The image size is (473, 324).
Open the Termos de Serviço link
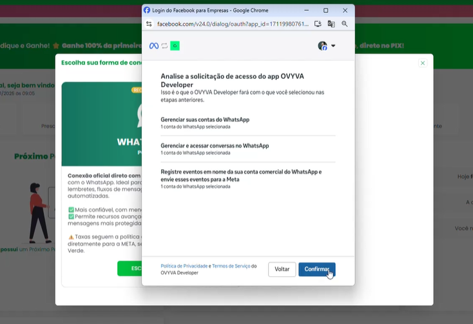[x=231, y=266]
